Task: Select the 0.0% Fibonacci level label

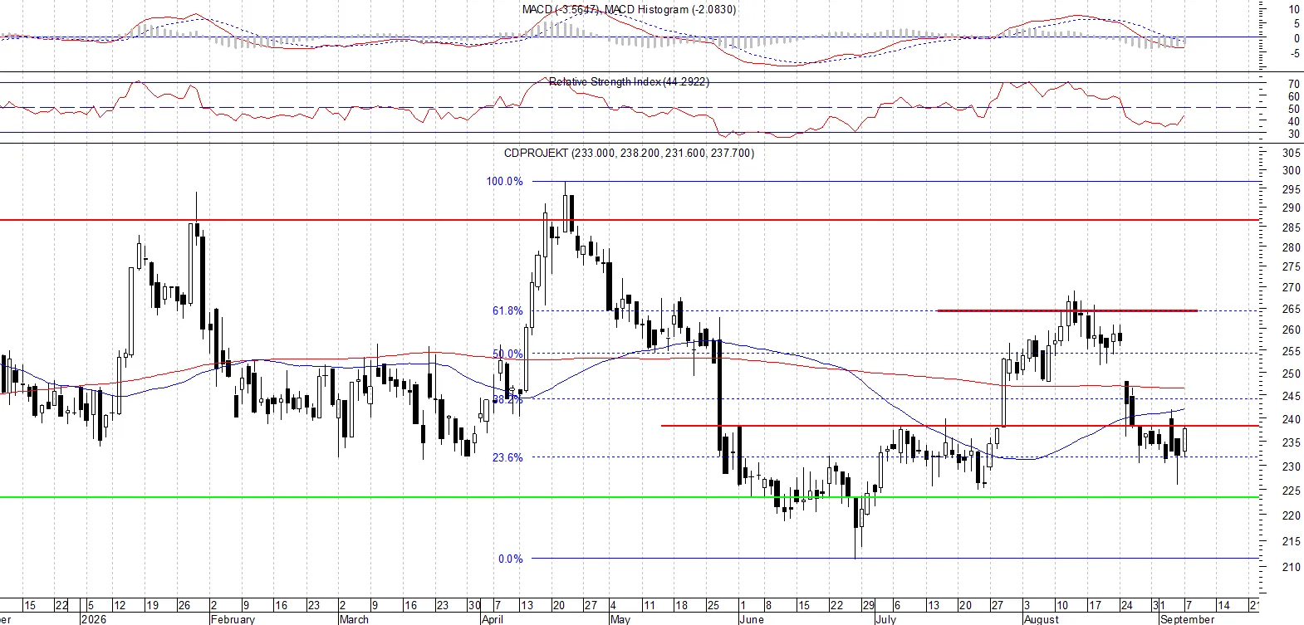Action: [x=511, y=559]
